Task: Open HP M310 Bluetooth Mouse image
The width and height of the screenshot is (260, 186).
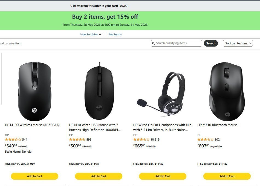Action: [x=227, y=91]
